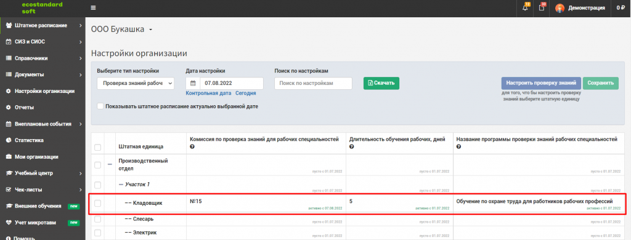Open the hamburger menu icon in top bar
The width and height of the screenshot is (631, 240).
94,8
